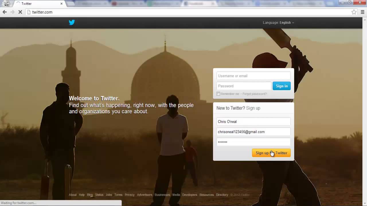Click the full name field Chris O'neal
The image size is (367, 206).
pyautogui.click(x=253, y=122)
